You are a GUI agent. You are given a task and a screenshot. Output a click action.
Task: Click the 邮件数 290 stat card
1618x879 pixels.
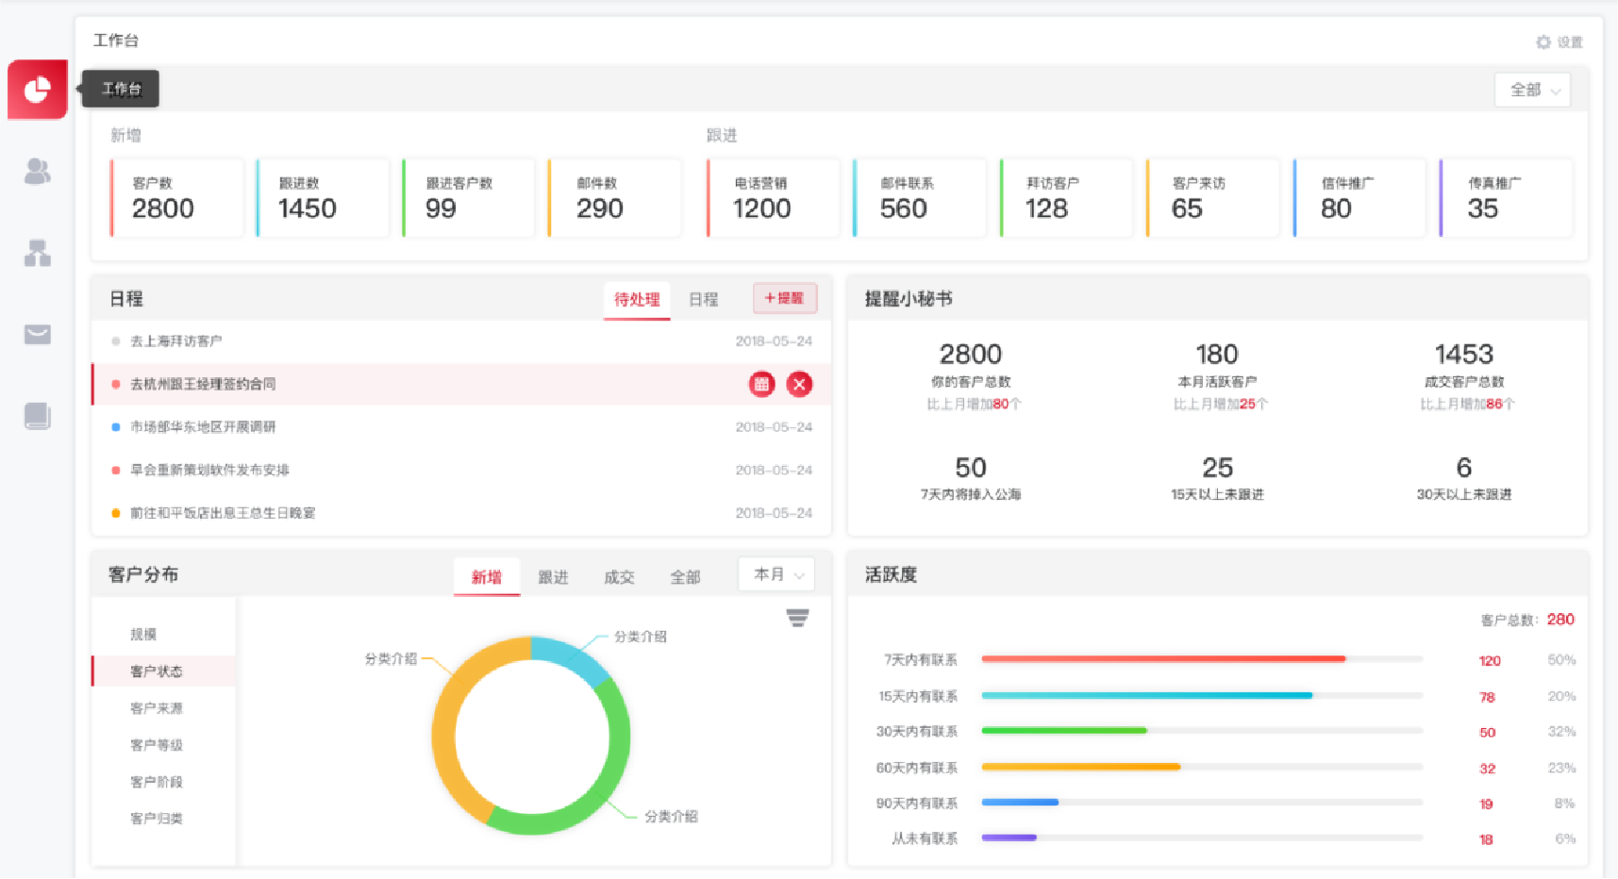tap(614, 197)
